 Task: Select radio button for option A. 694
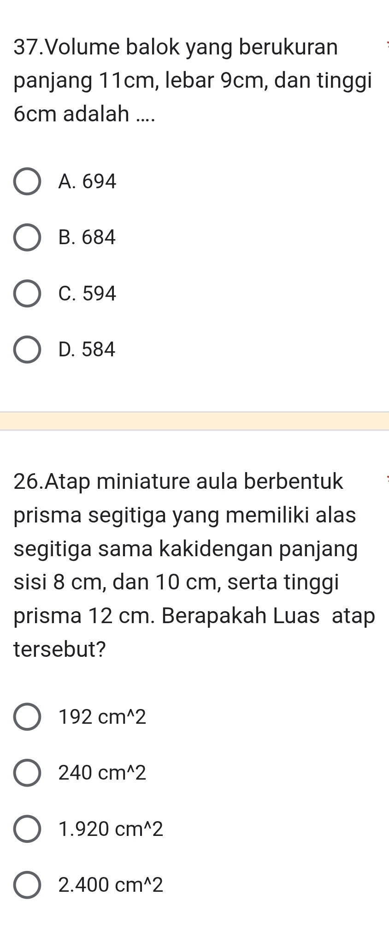(27, 181)
